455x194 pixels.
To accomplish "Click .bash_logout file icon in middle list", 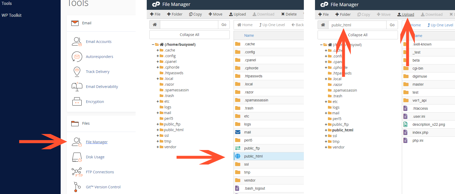I will coord(237,188).
